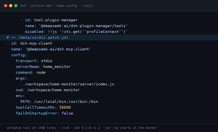218x132 pixels.
Task: Click the title text 'dsh --profile web --dump-config'
Action: [x=49, y=6]
